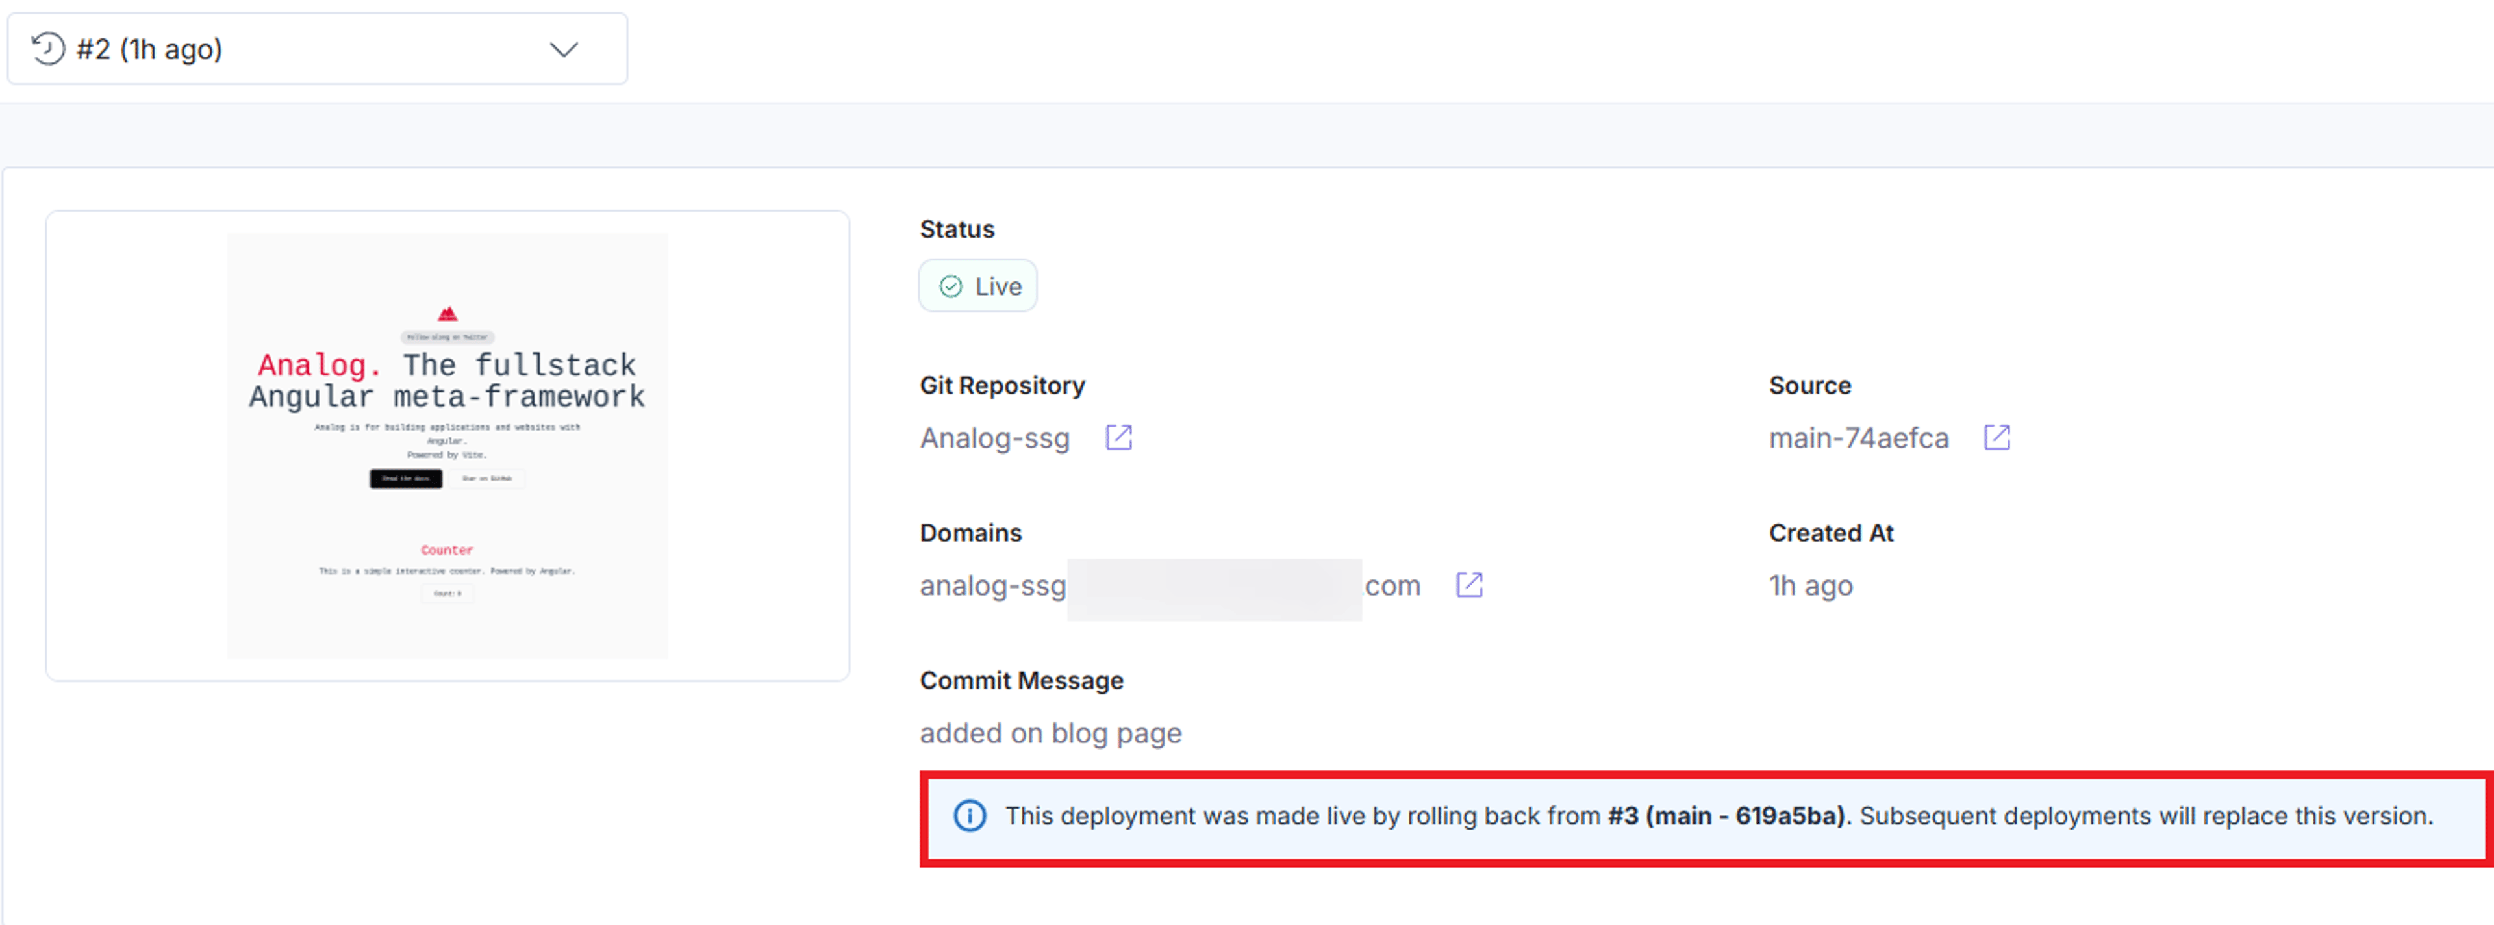Click the chevron arrow in the deployment selector
Viewport: 2494px width, 925px height.
[x=564, y=49]
